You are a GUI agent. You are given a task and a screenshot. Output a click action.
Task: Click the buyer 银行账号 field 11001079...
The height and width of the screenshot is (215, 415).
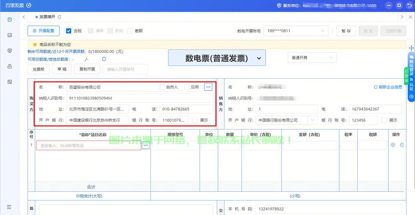(x=174, y=120)
